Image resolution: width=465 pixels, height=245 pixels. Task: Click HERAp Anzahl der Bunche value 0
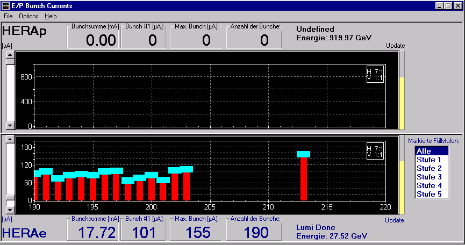264,40
